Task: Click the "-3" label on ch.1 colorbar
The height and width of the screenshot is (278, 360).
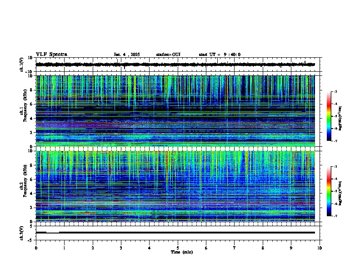Action: (x=335, y=92)
